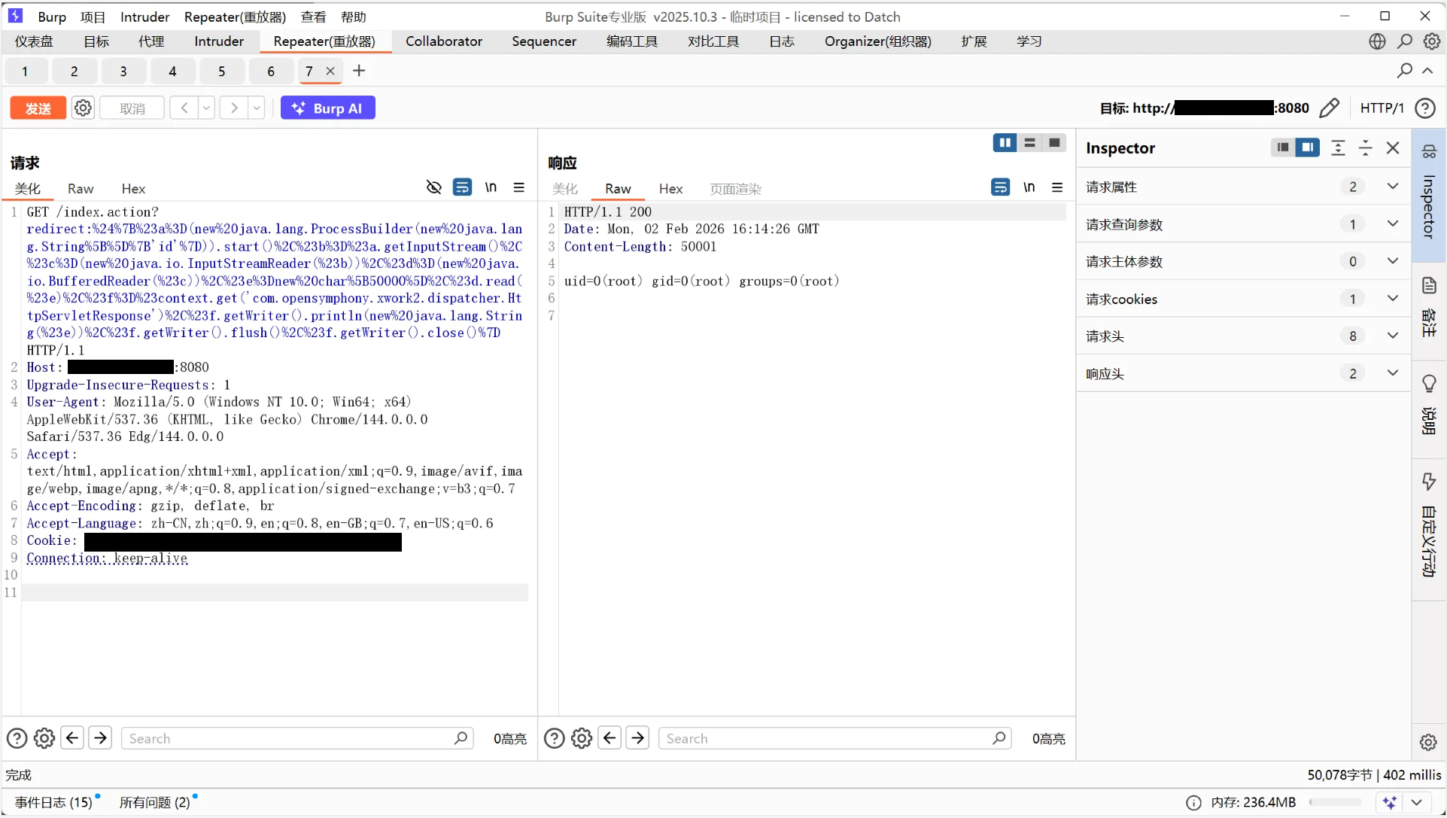Open status bar dropdown chevron

(x=1416, y=802)
